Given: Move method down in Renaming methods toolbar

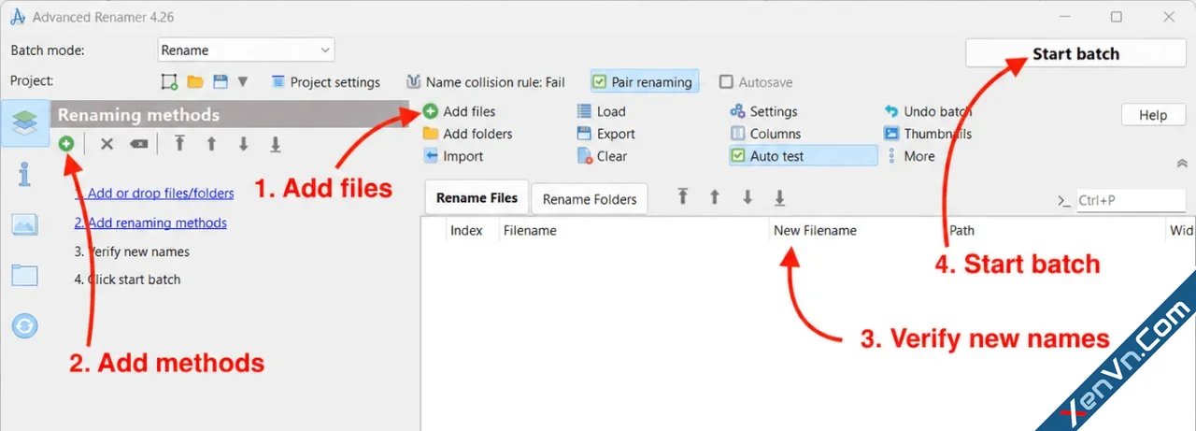Looking at the screenshot, I should pos(243,144).
